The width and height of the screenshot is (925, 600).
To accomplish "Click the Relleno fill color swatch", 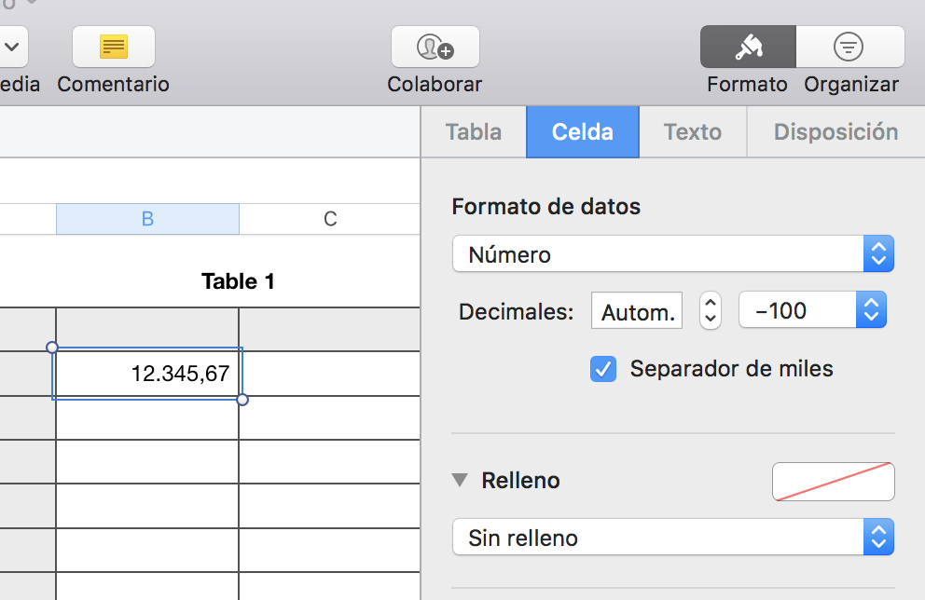I will coord(833,482).
